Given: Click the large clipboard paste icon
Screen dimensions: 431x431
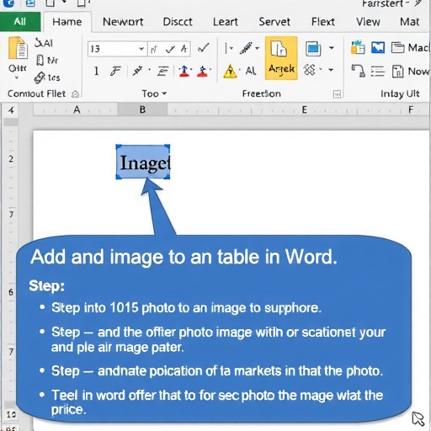Looking at the screenshot, I should tap(18, 48).
